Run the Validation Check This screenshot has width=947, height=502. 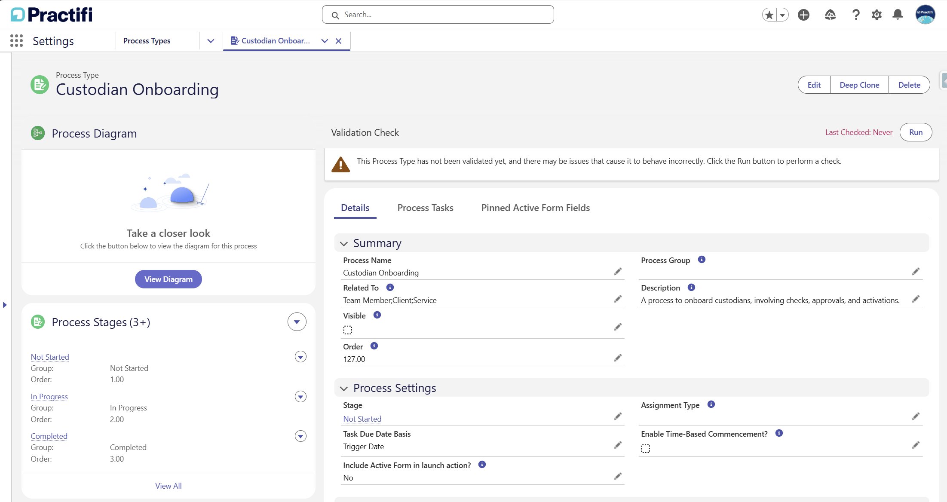(916, 132)
